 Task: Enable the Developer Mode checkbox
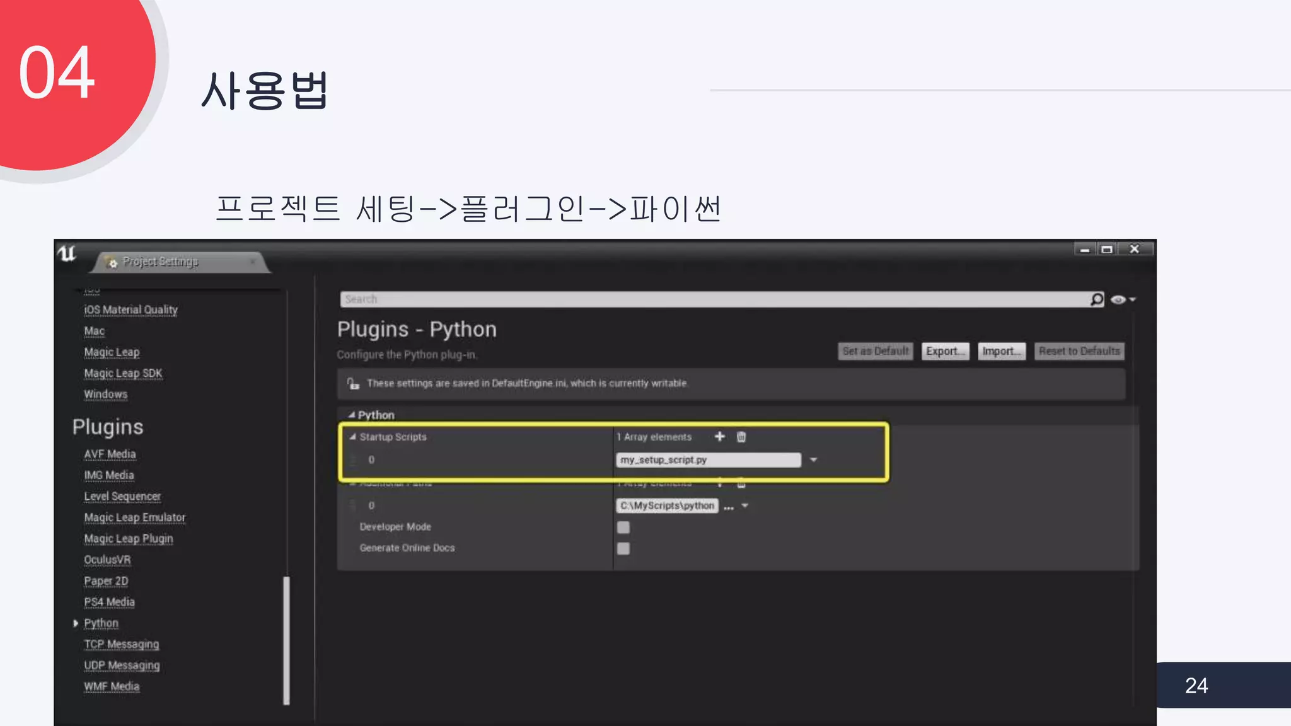pyautogui.click(x=623, y=527)
